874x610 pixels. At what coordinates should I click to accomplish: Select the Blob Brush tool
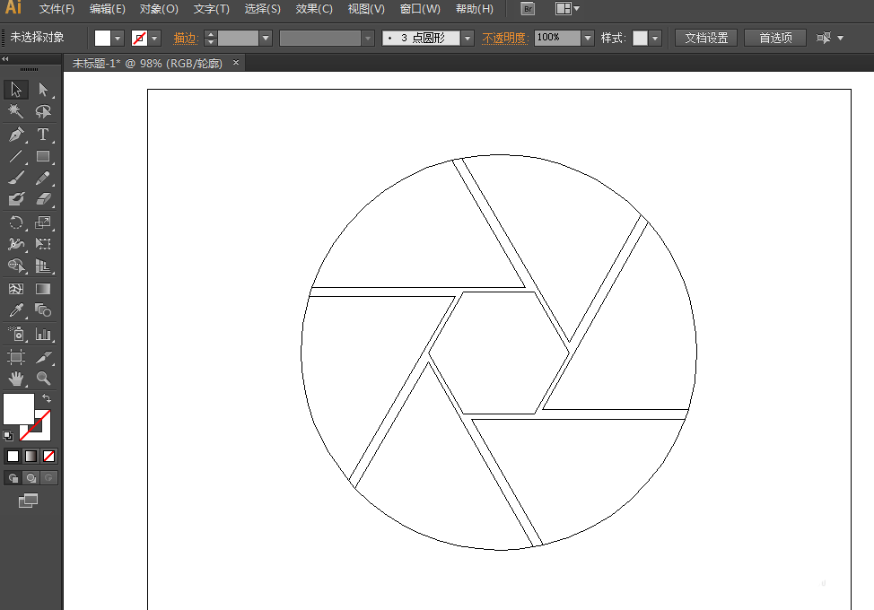tap(15, 199)
